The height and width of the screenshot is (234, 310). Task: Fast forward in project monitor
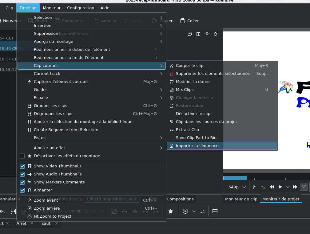click(x=295, y=187)
